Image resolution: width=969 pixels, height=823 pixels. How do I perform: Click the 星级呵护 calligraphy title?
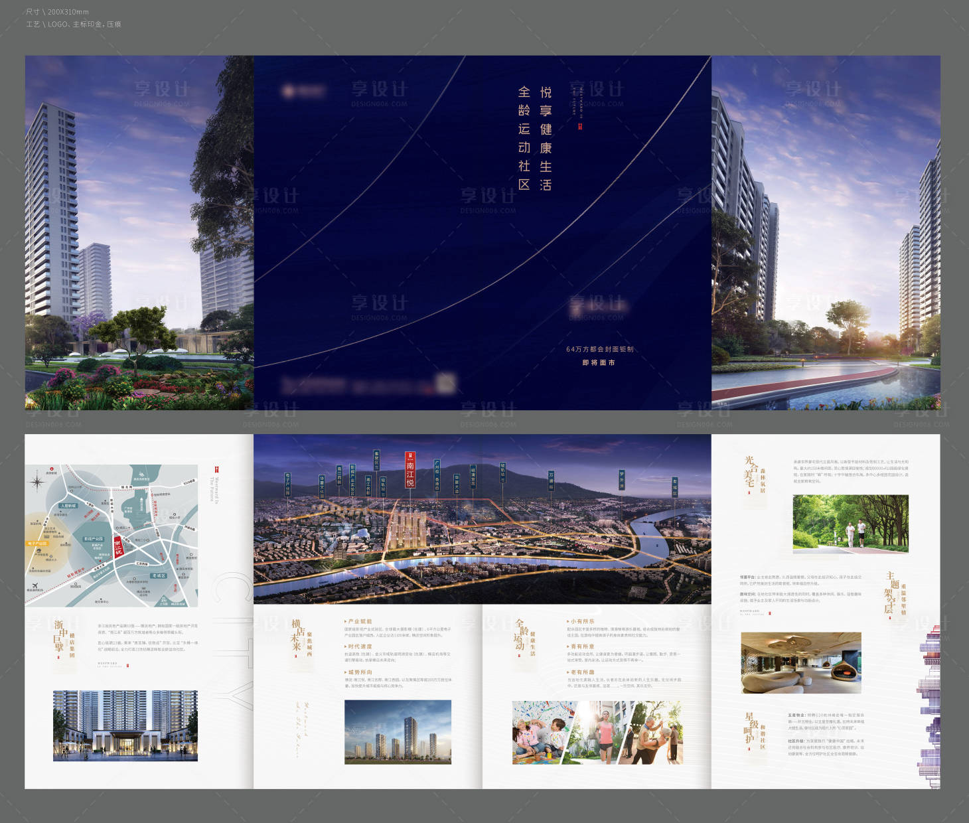tap(750, 728)
